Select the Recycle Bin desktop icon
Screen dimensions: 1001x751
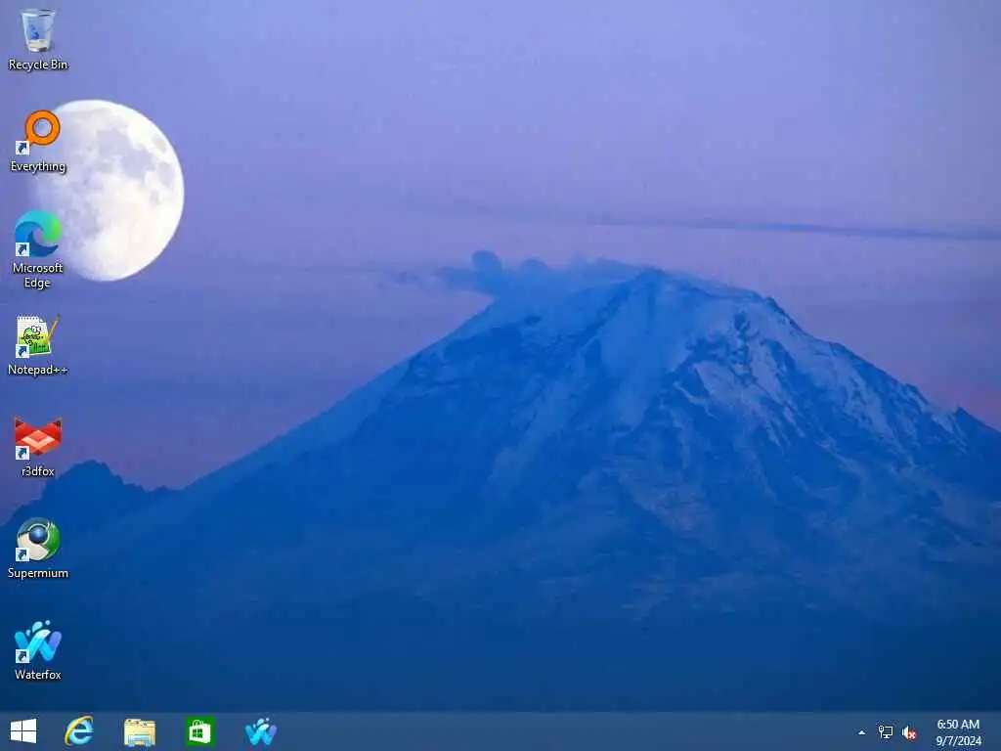tap(38, 38)
